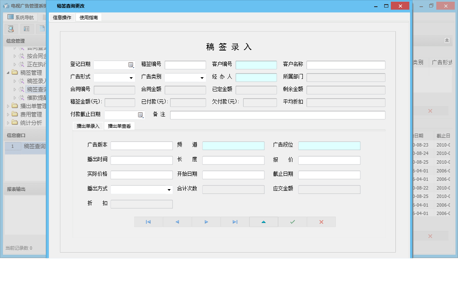Switch to the 播出单查看 tab
This screenshot has width=458, height=286.
coord(119,126)
